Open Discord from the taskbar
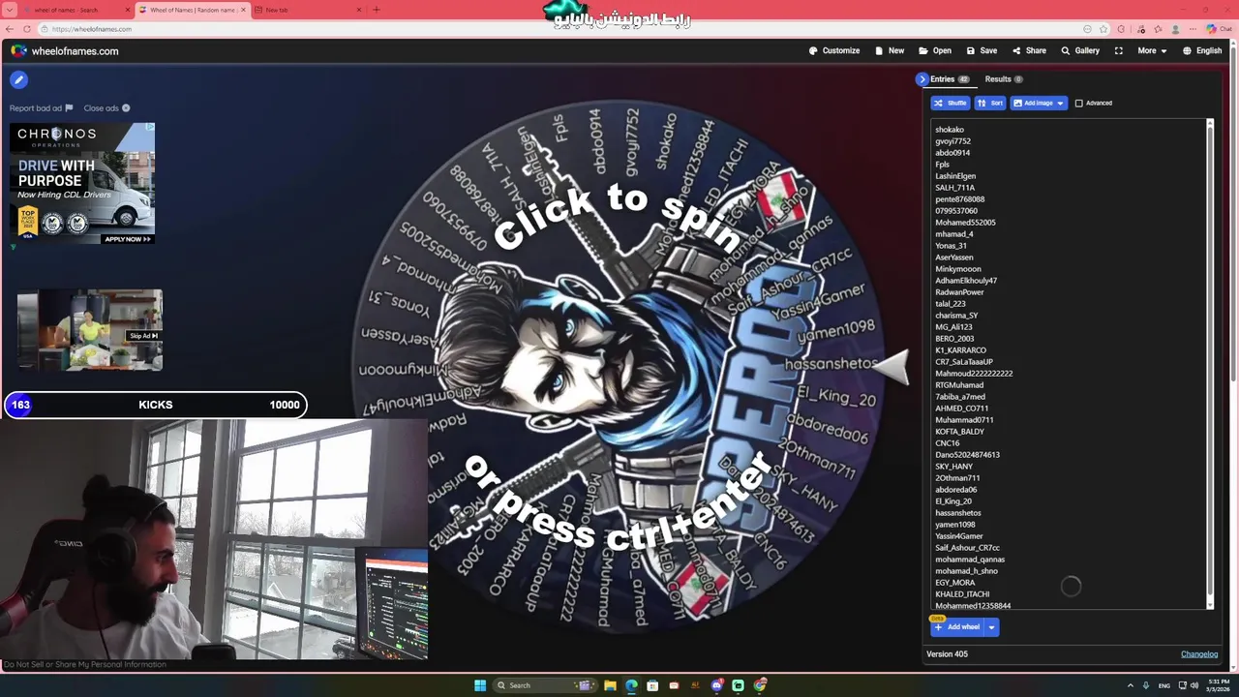Image resolution: width=1239 pixels, height=697 pixels. click(716, 685)
